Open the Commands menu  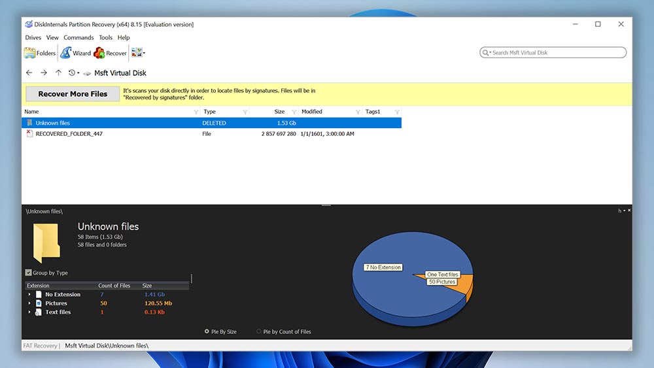pos(78,37)
